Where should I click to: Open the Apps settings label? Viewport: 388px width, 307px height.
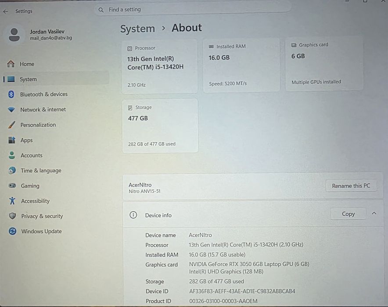(27, 140)
